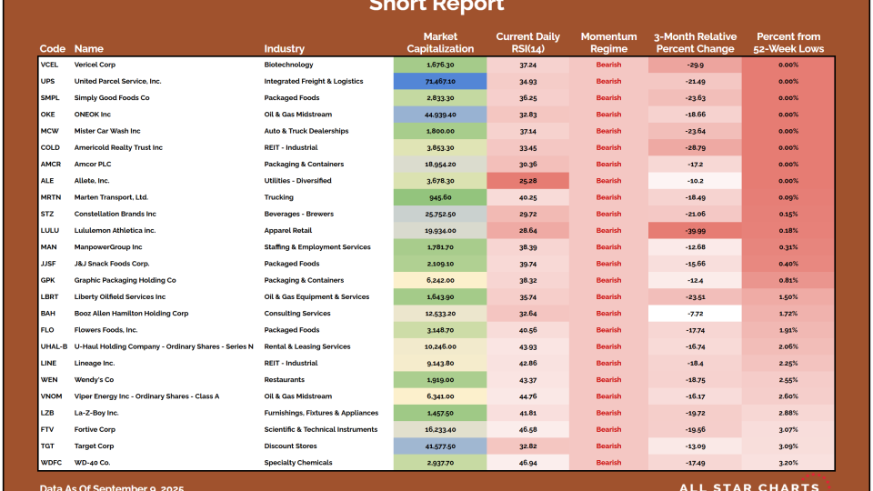873x491 pixels.
Task: Click the blue UPS market cap cell 71,467.10
Action: click(440, 82)
